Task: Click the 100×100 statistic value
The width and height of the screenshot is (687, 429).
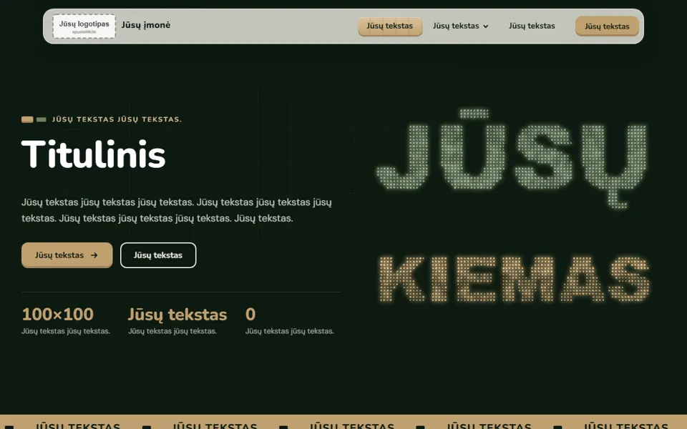Action: pyautogui.click(x=58, y=315)
